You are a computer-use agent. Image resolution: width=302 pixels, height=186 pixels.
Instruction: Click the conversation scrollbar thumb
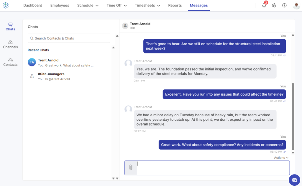[293, 116]
